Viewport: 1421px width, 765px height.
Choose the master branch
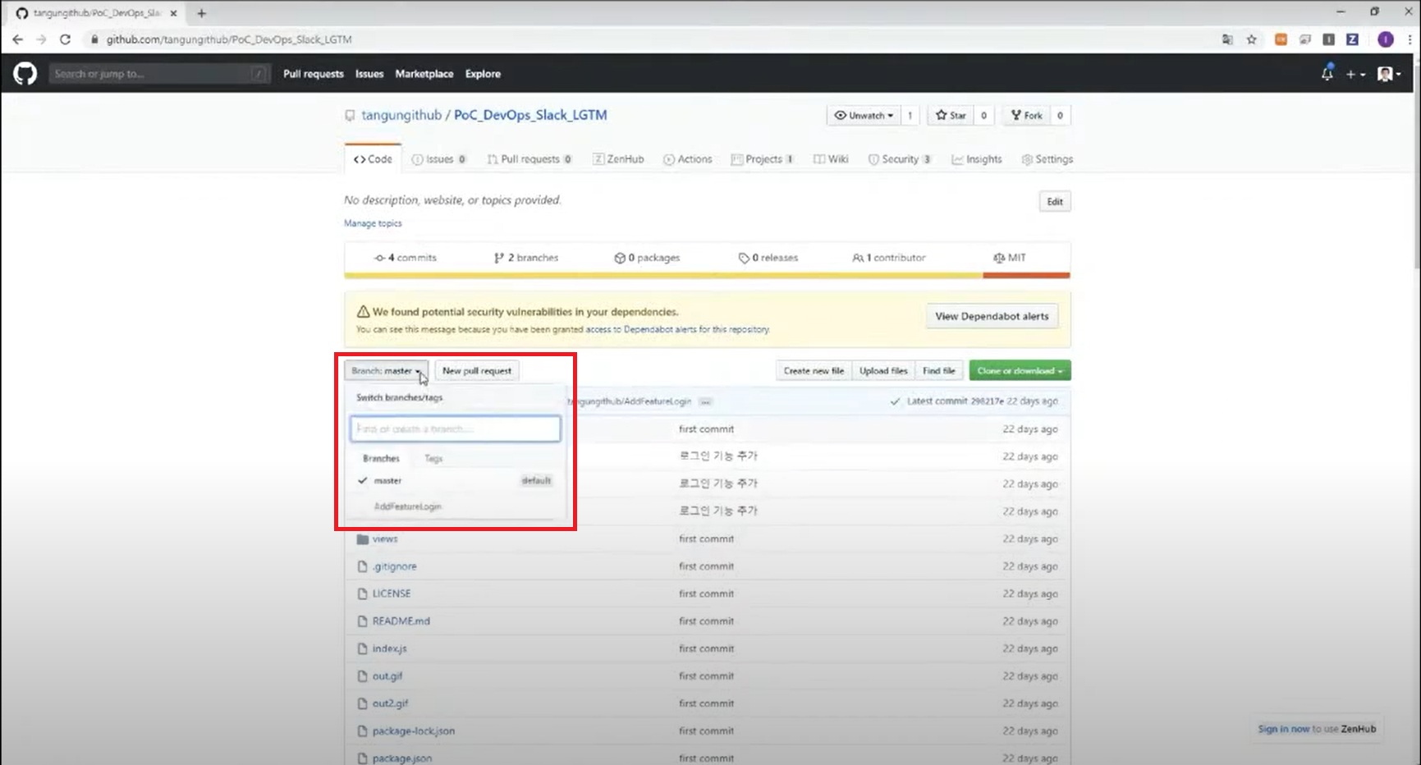455,480
